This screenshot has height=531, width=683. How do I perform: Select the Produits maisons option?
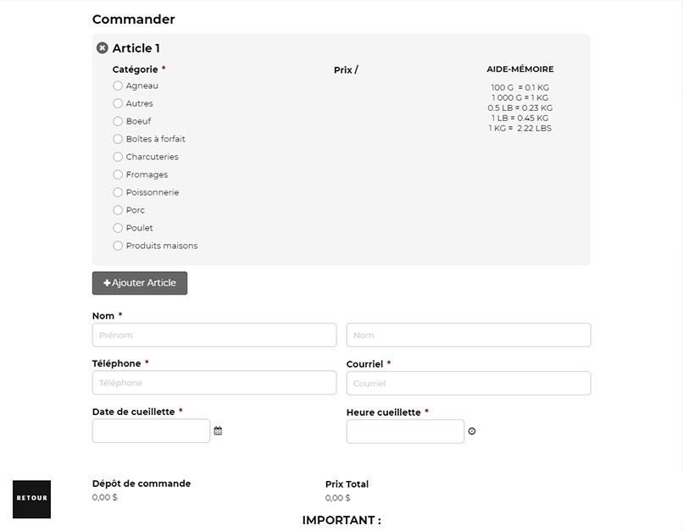[118, 246]
